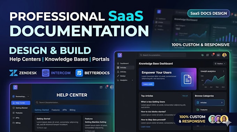Open the Getting Stamlon Setting card
This screenshot has width=237, height=132.
tap(97, 124)
